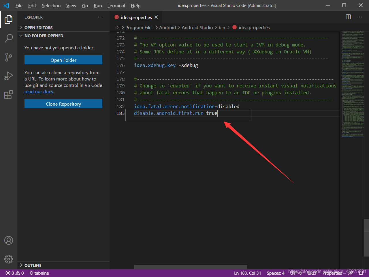Open notifications bell in status bar
The image size is (369, 277).
coord(361,273)
